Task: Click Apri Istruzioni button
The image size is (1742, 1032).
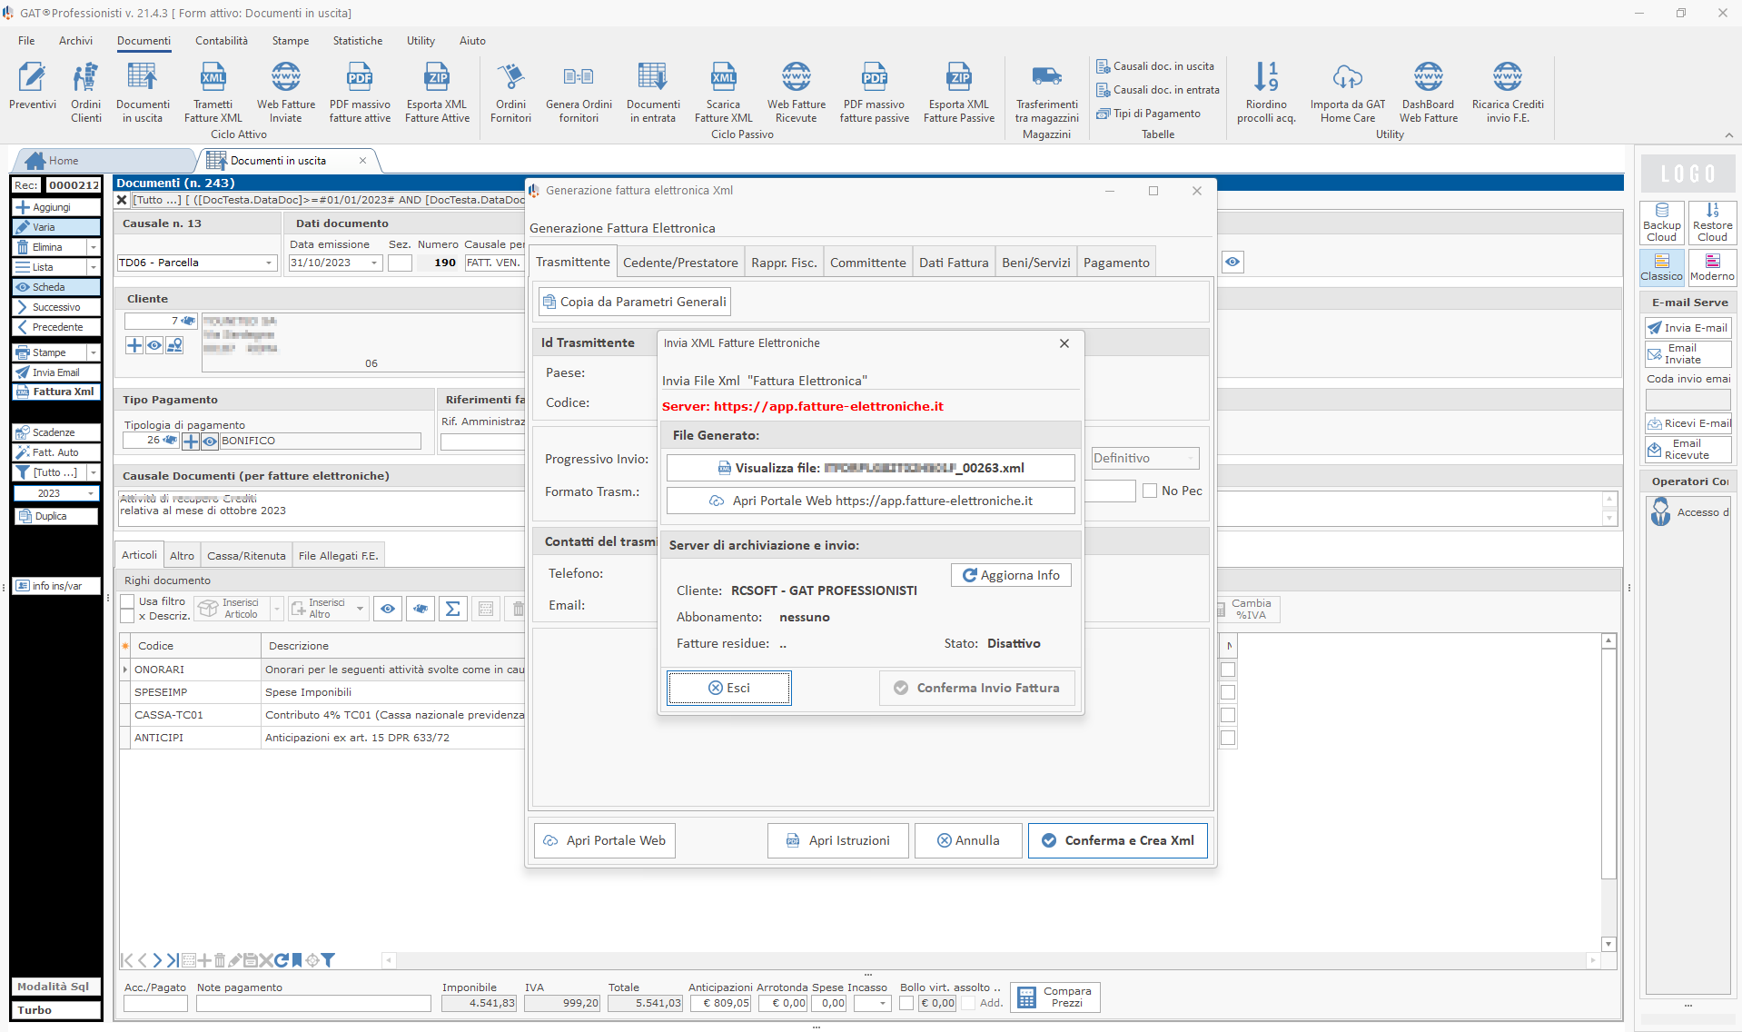Action: [x=837, y=840]
